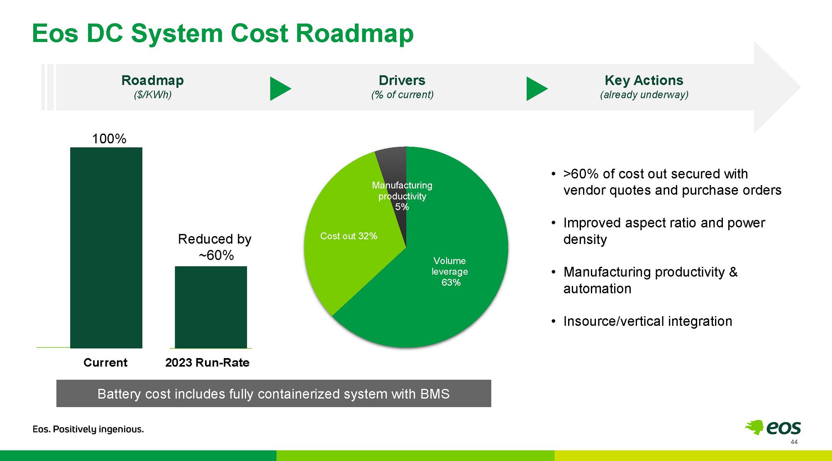Click the Reduced by ~60% label
The width and height of the screenshot is (832, 461).
pos(215,247)
